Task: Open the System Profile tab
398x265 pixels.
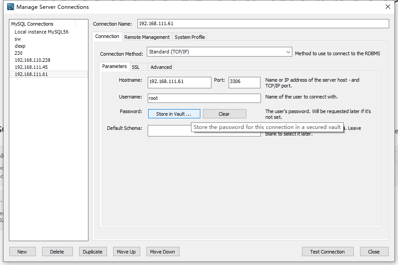Action: 190,37
